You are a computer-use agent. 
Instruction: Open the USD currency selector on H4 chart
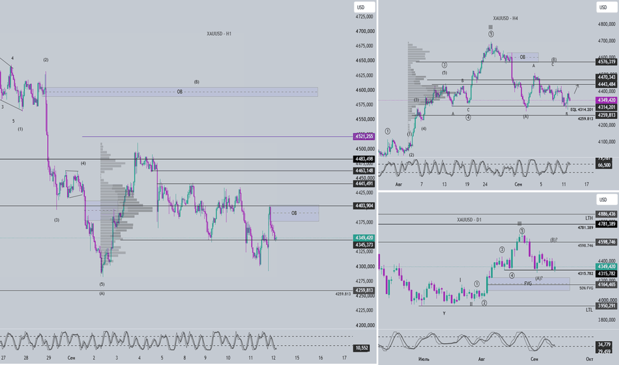pyautogui.click(x=606, y=7)
